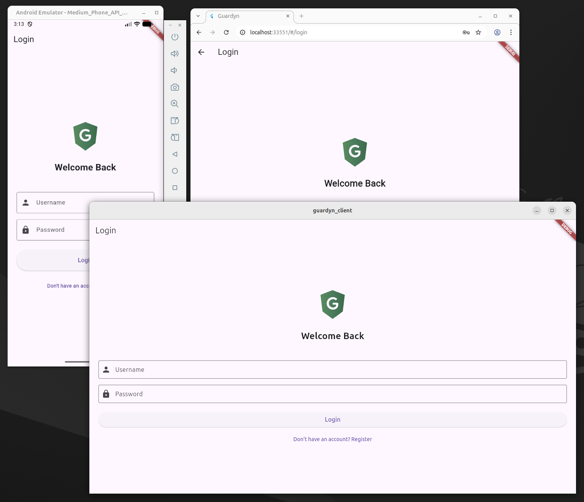Image resolution: width=584 pixels, height=502 pixels.
Task: Open the Chrome tab search dropdown
Action: tap(198, 16)
